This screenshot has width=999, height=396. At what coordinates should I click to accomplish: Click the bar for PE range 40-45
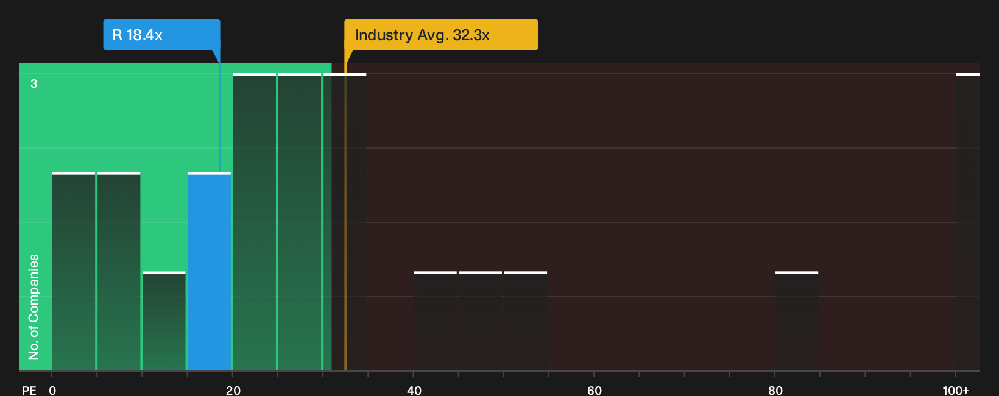(x=435, y=321)
